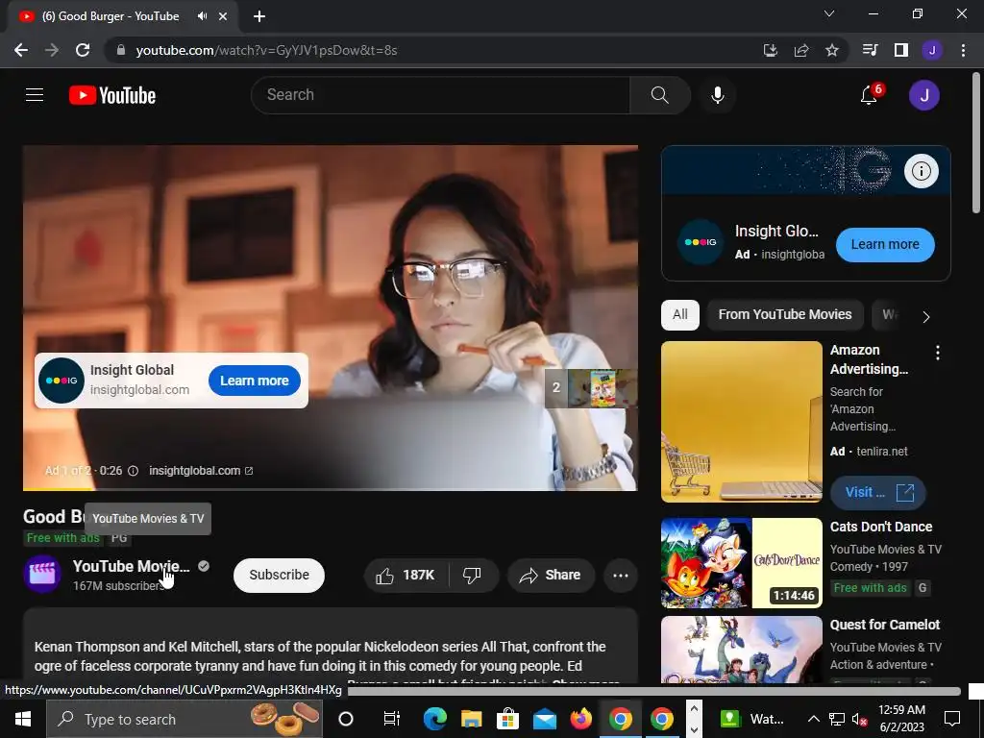Open Firefox from taskbar
This screenshot has width=984, height=738.
pos(581,719)
